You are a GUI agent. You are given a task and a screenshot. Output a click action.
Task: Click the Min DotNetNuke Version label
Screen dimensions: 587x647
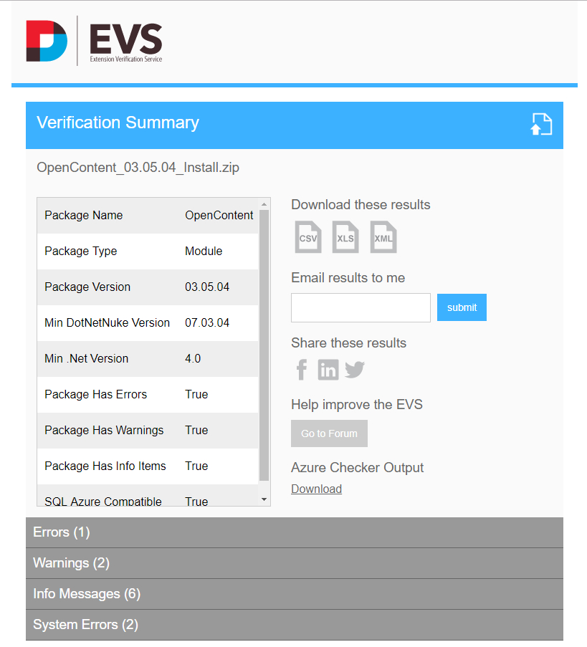pyautogui.click(x=108, y=322)
